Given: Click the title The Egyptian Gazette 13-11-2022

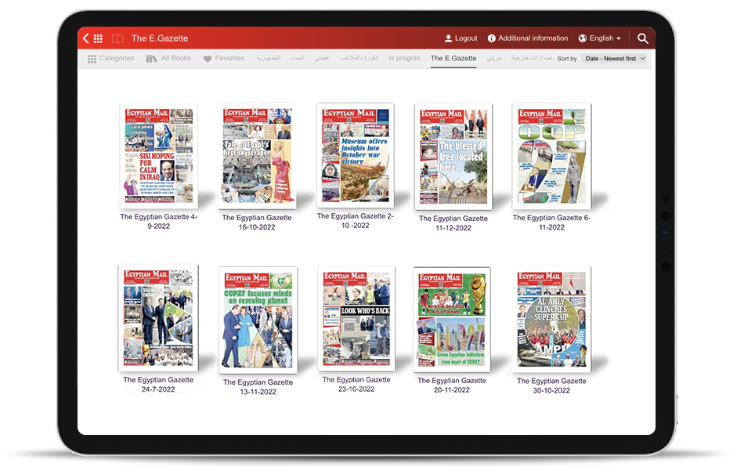Looking at the screenshot, I should [258, 387].
